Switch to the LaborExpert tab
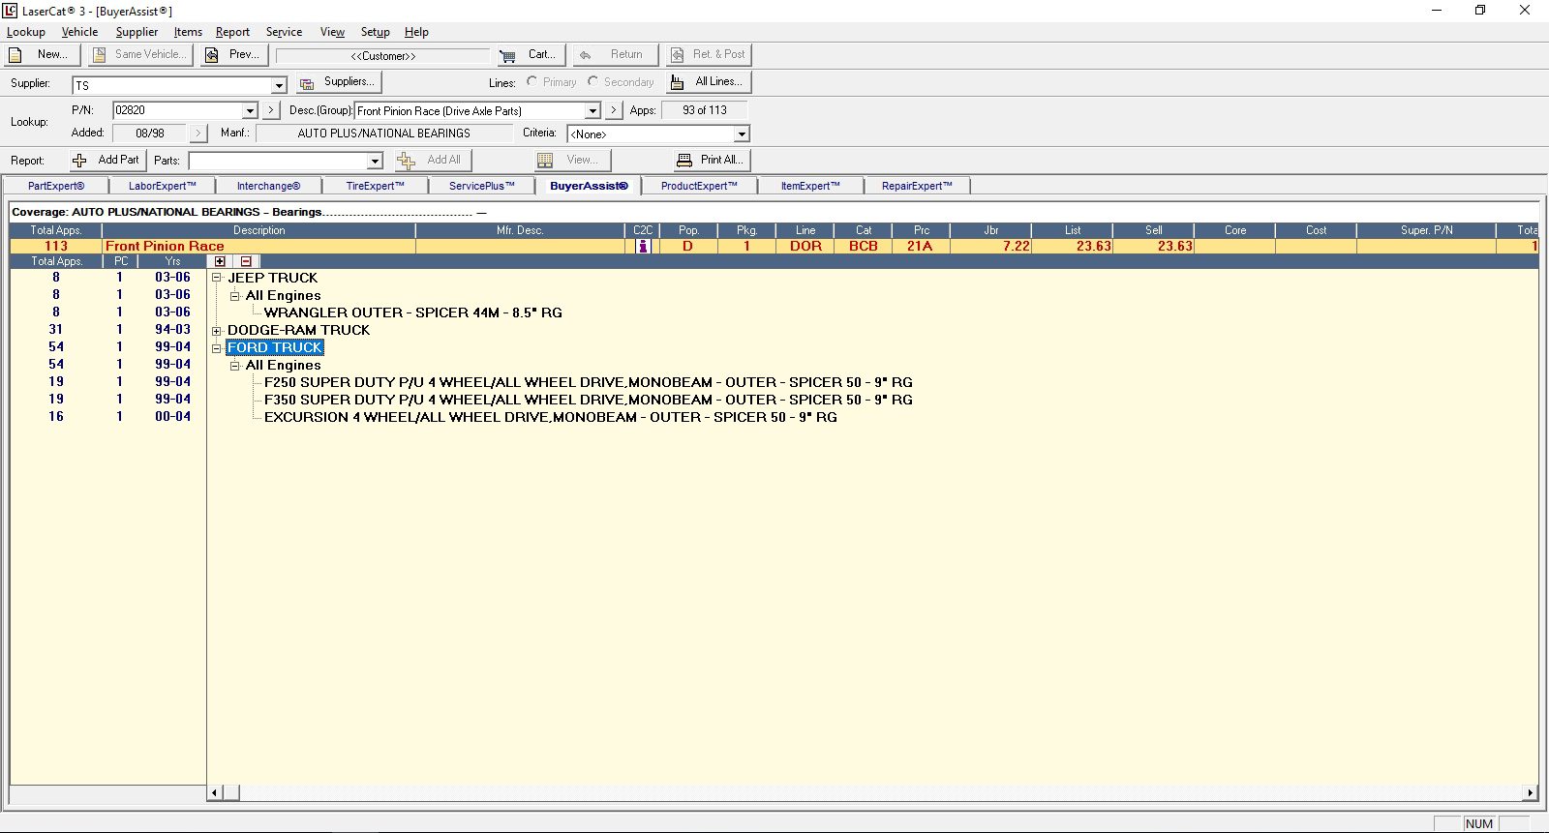Screen dimensions: 1549x833 point(163,186)
